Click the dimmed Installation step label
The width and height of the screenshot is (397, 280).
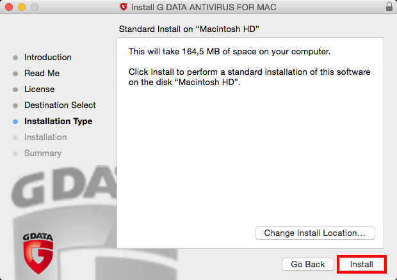(x=45, y=137)
